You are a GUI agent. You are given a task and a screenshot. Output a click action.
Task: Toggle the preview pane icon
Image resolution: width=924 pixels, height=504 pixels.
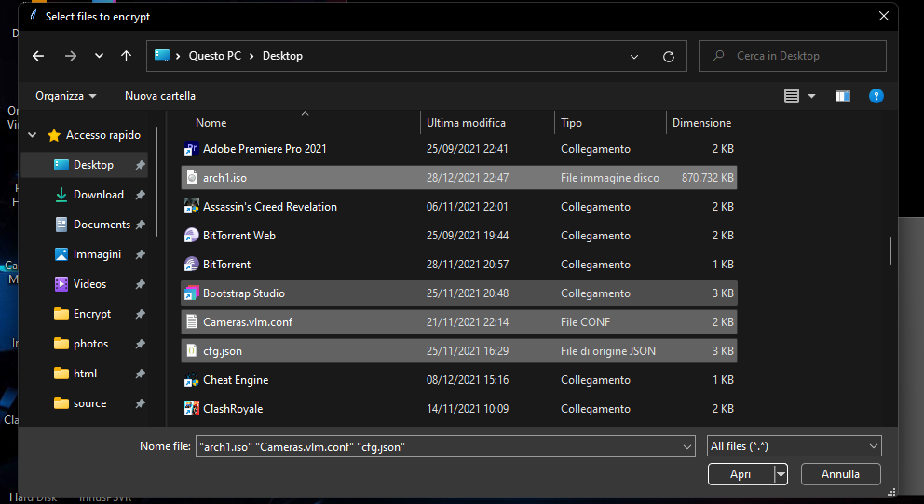(843, 96)
